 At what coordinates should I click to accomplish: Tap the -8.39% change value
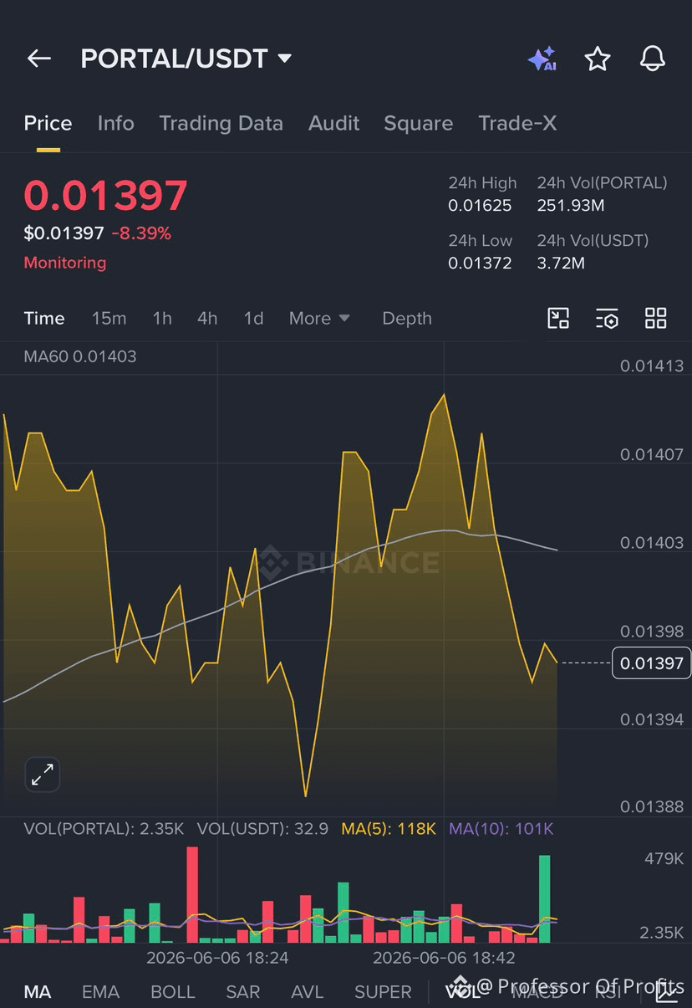(141, 233)
